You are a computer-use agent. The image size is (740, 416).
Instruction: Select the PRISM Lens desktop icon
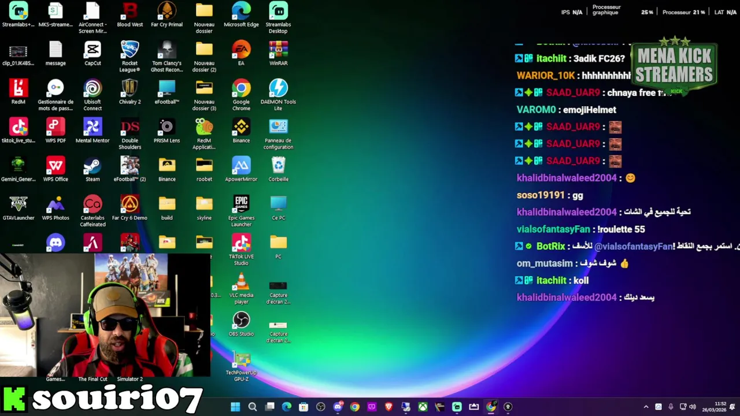click(x=166, y=131)
